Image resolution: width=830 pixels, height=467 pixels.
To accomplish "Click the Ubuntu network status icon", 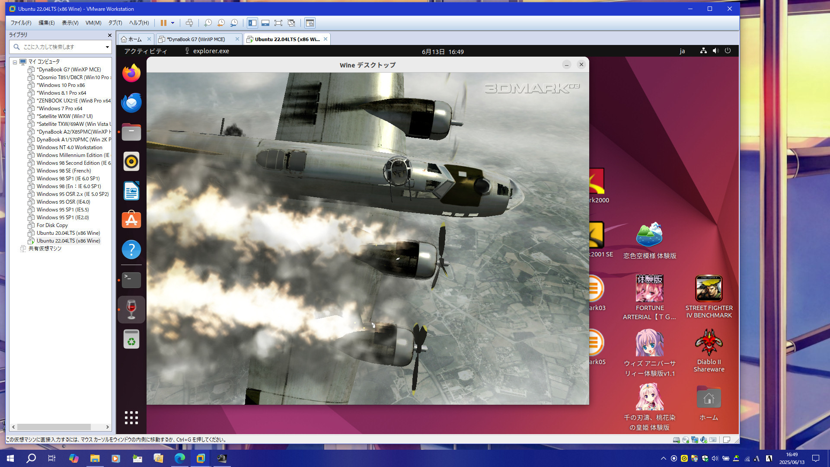I will click(703, 51).
